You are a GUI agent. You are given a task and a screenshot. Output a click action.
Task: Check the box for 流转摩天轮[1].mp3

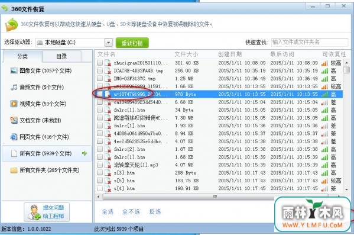click(x=100, y=165)
